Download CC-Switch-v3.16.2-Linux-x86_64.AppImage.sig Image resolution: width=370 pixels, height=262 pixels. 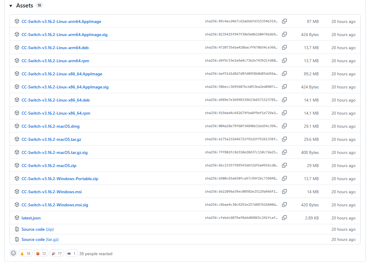tap(65, 87)
